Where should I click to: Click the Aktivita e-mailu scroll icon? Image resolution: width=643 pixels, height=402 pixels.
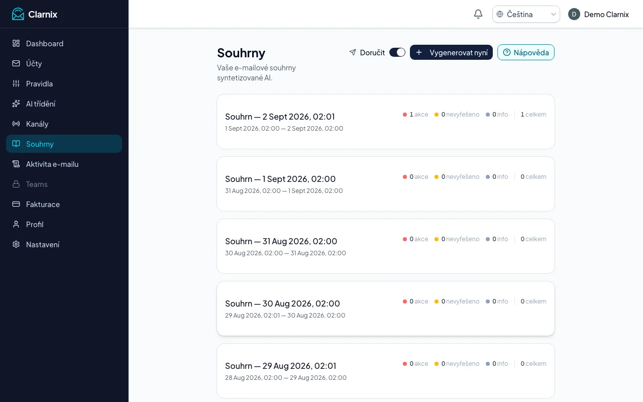point(16,164)
